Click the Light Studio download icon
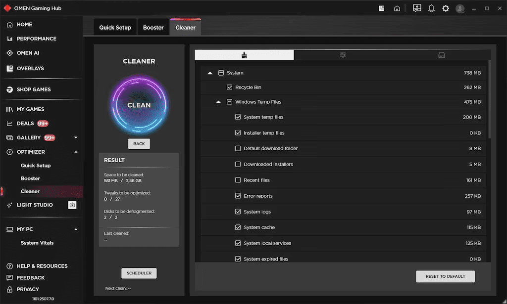 point(72,205)
